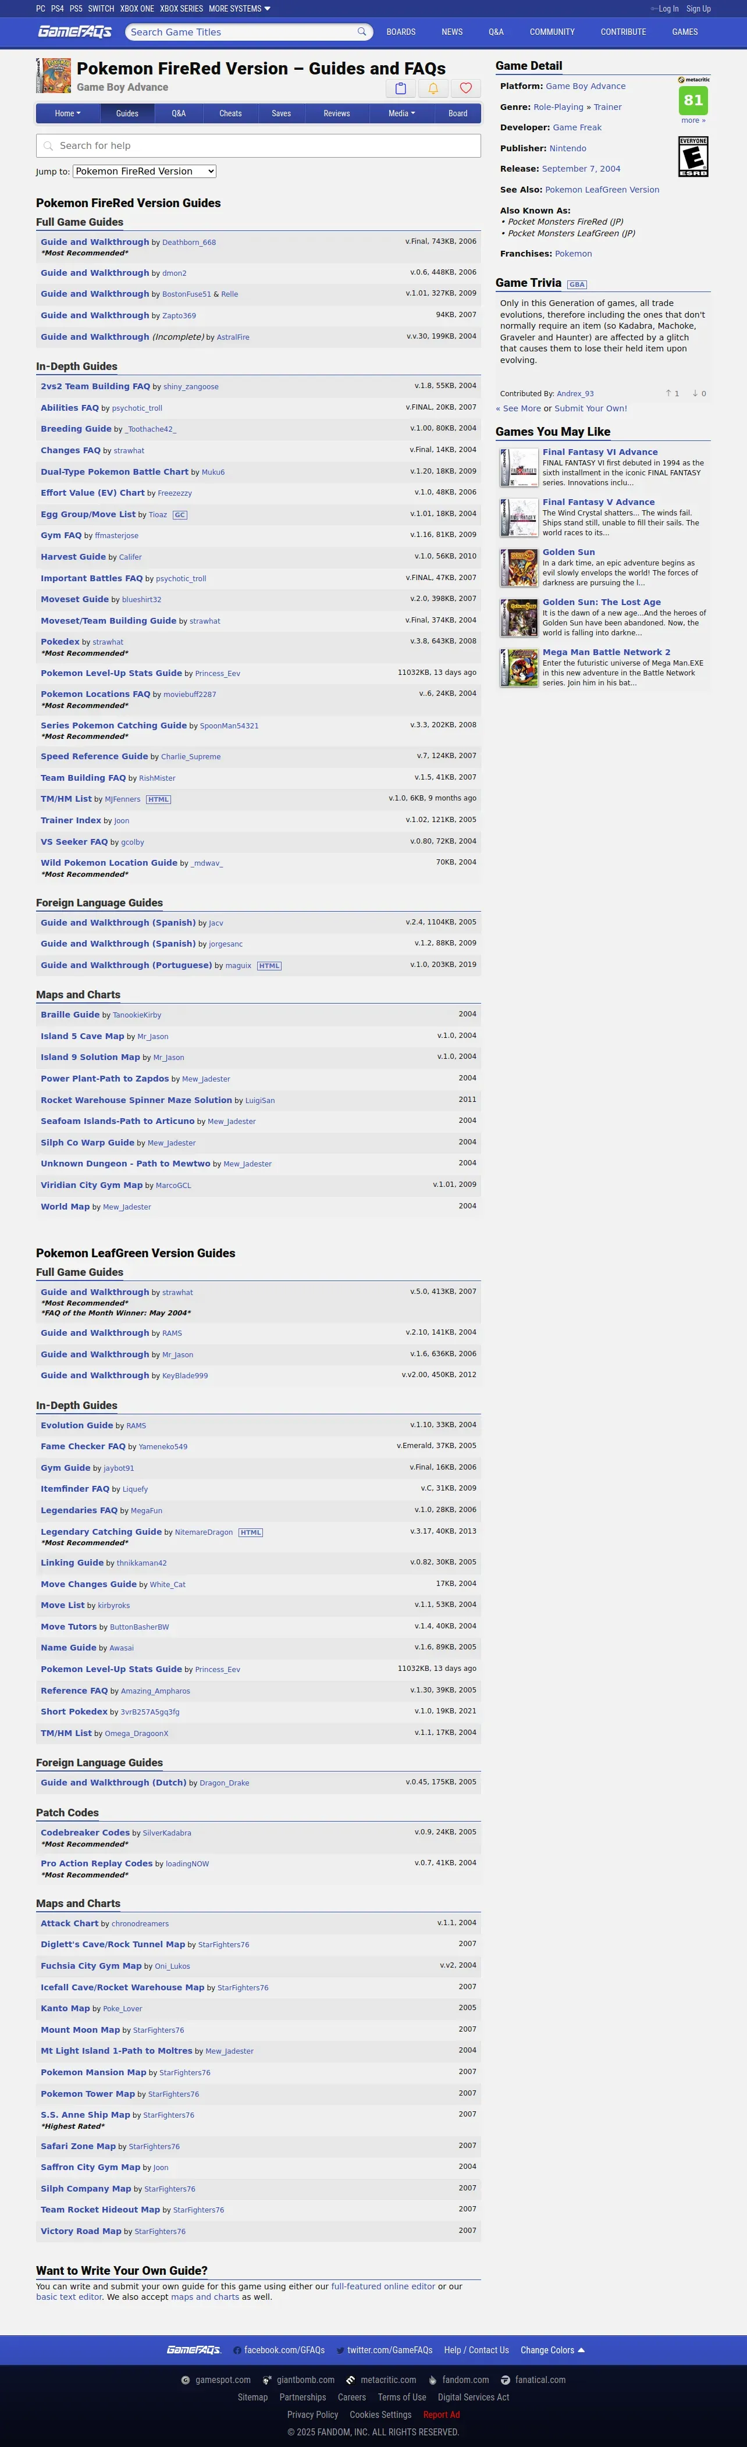Click the Pokemon FireRed box art thumbnail

[x=53, y=76]
